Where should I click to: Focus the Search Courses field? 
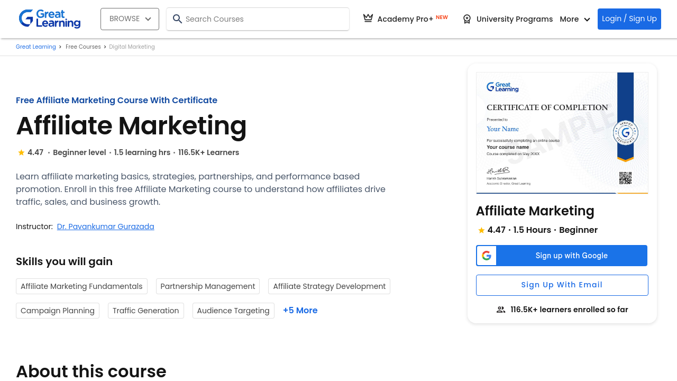[x=258, y=19]
